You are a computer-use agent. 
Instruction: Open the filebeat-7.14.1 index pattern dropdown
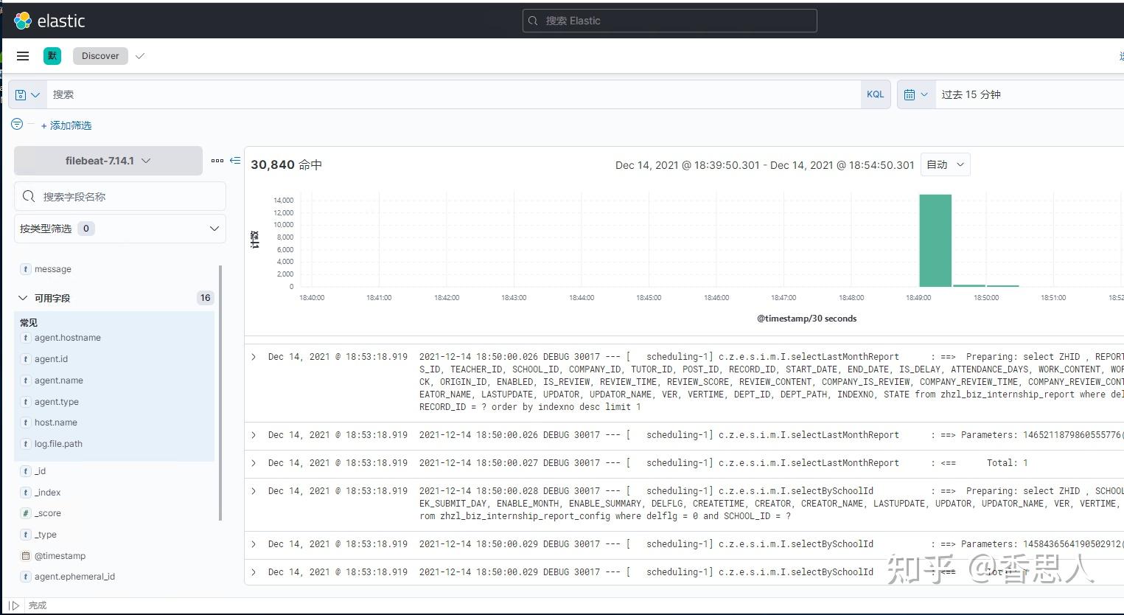108,160
